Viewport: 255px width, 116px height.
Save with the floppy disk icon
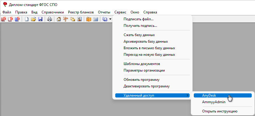point(40,19)
